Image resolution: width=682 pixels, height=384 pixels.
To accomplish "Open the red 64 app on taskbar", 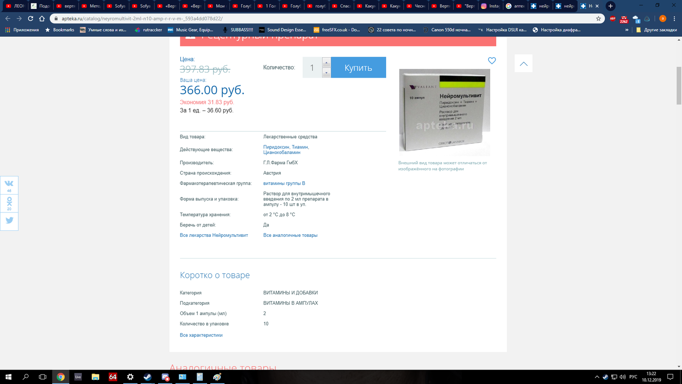I will pos(113,377).
